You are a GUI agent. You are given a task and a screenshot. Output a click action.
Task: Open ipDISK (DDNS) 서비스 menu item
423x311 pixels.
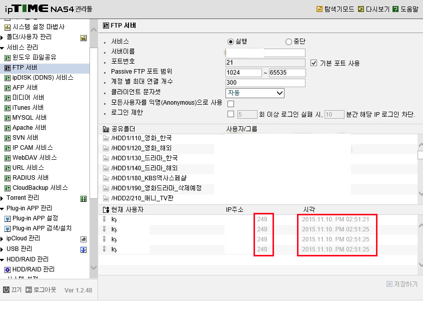(43, 78)
